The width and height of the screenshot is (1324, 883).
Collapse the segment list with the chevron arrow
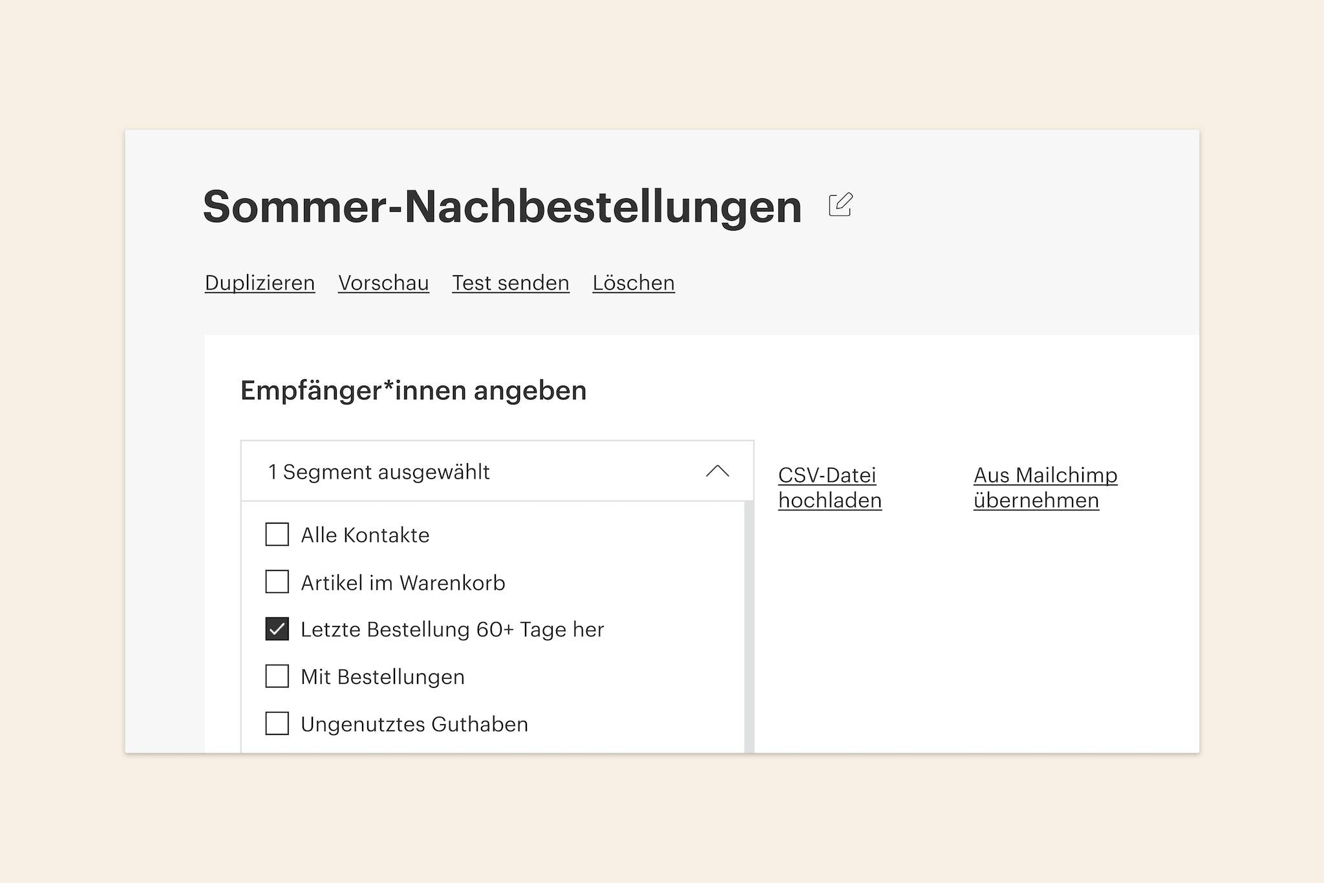pos(717,471)
